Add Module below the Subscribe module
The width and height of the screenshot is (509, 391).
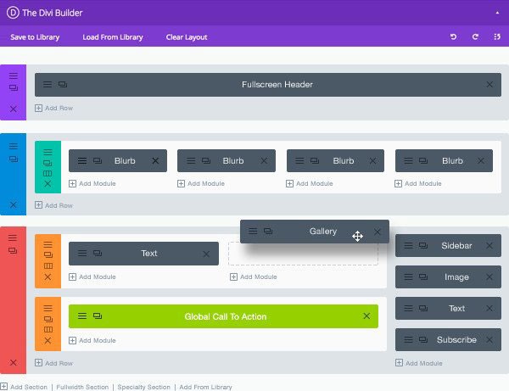(x=419, y=363)
